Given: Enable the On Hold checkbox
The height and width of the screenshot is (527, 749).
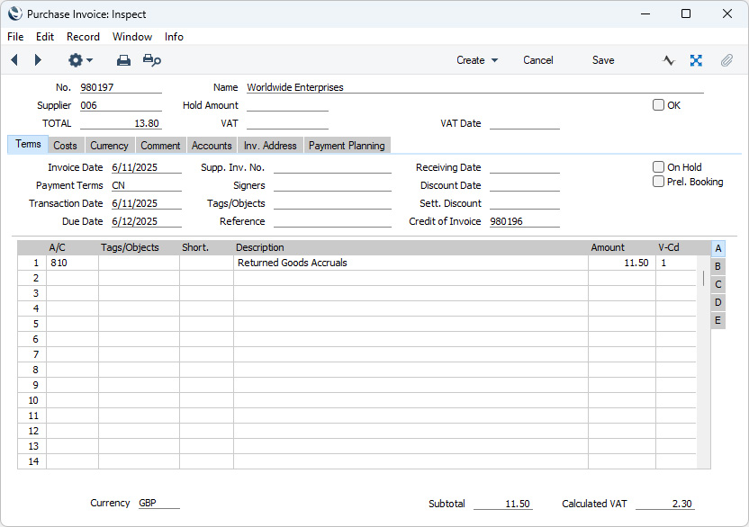Looking at the screenshot, I should (658, 166).
